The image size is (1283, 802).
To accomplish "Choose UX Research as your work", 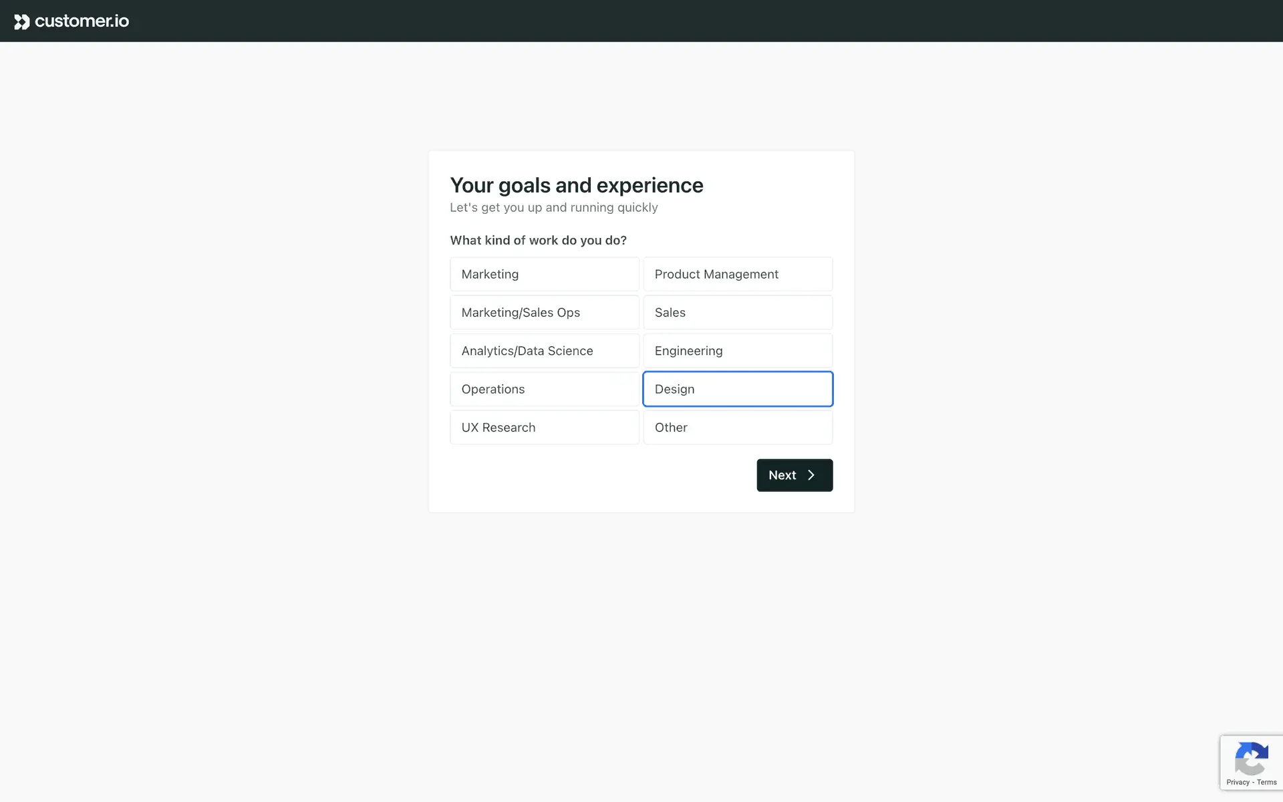I will [x=544, y=427].
